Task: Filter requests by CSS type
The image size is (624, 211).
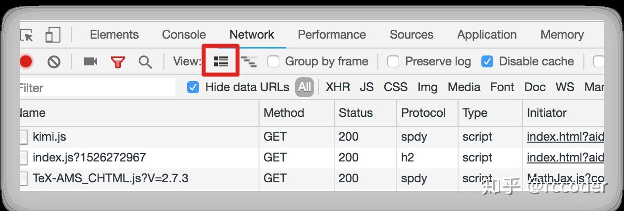Action: pos(395,88)
